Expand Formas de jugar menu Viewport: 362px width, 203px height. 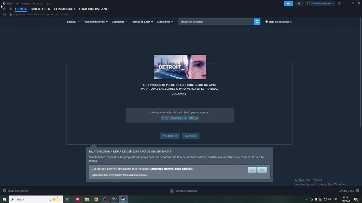click(142, 22)
